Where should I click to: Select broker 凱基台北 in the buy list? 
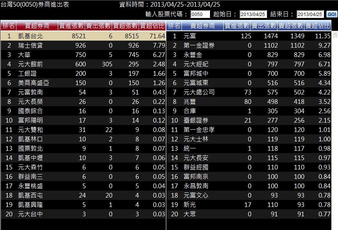pos(83,36)
